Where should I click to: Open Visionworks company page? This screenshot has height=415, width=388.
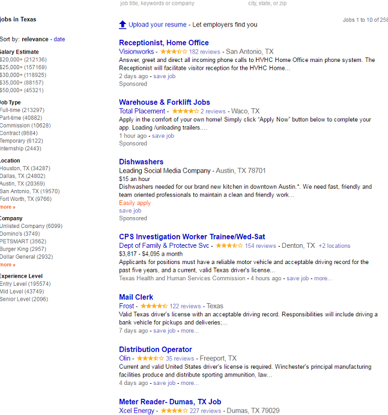point(136,52)
